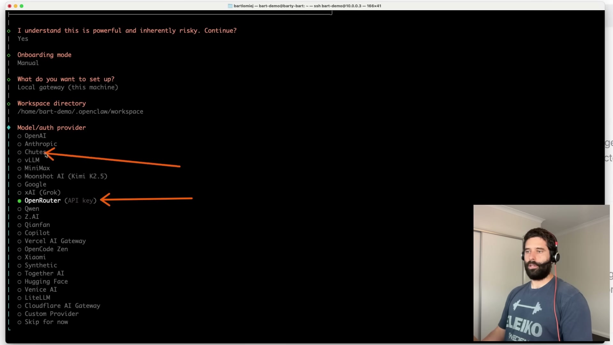Image resolution: width=613 pixels, height=345 pixels.
Task: Choose MiniMax as provider
Action: (34, 168)
